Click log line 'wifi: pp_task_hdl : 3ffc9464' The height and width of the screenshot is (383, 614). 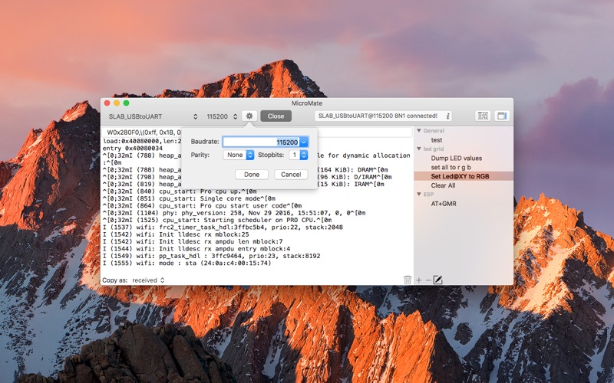pyautogui.click(x=212, y=256)
